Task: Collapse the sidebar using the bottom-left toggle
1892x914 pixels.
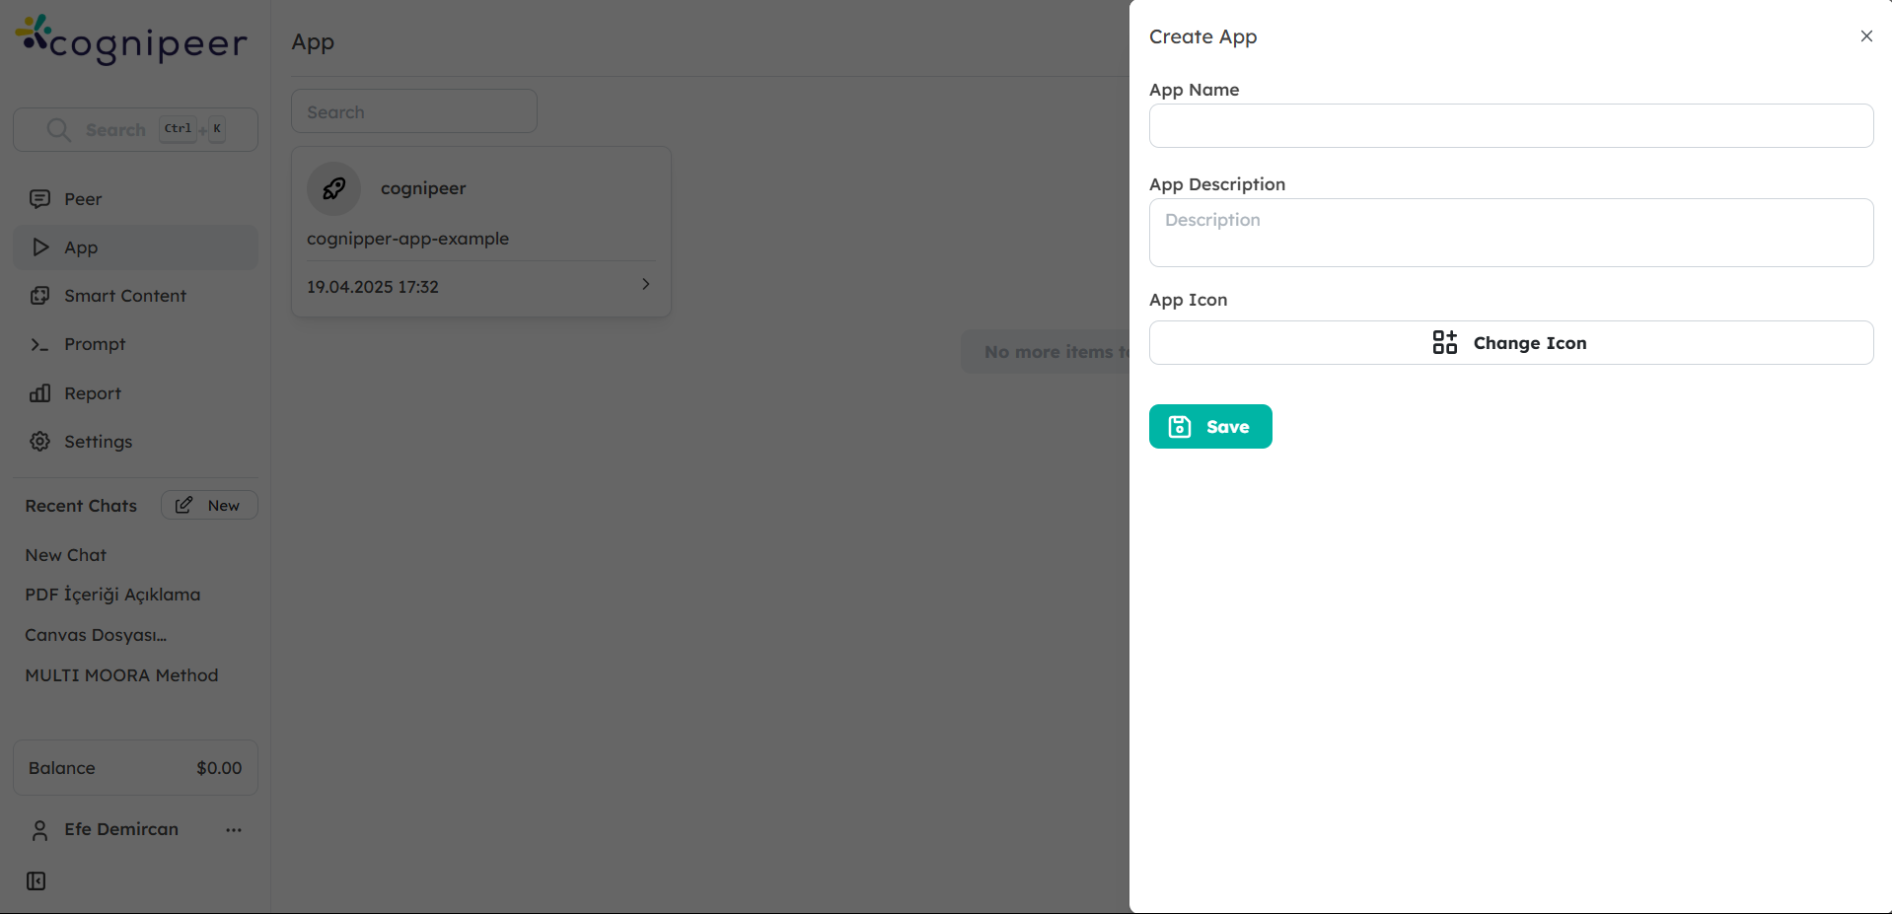Action: (x=36, y=880)
